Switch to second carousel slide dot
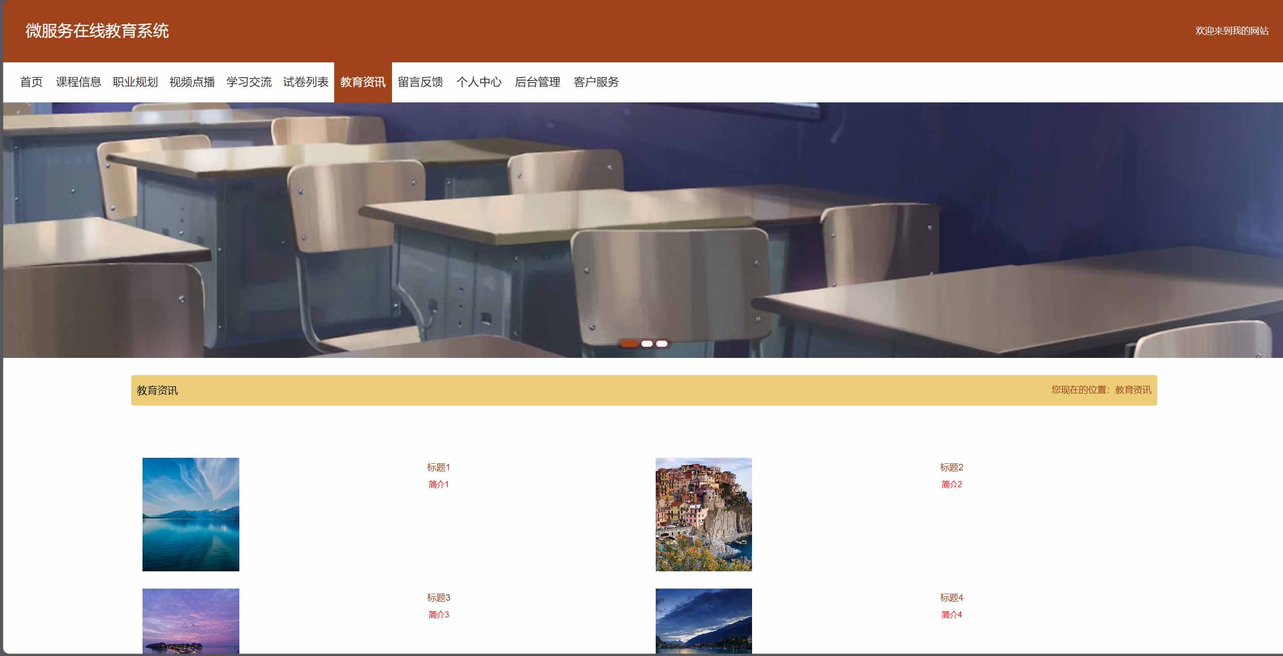Screen dimensions: 1283x656 pos(647,344)
